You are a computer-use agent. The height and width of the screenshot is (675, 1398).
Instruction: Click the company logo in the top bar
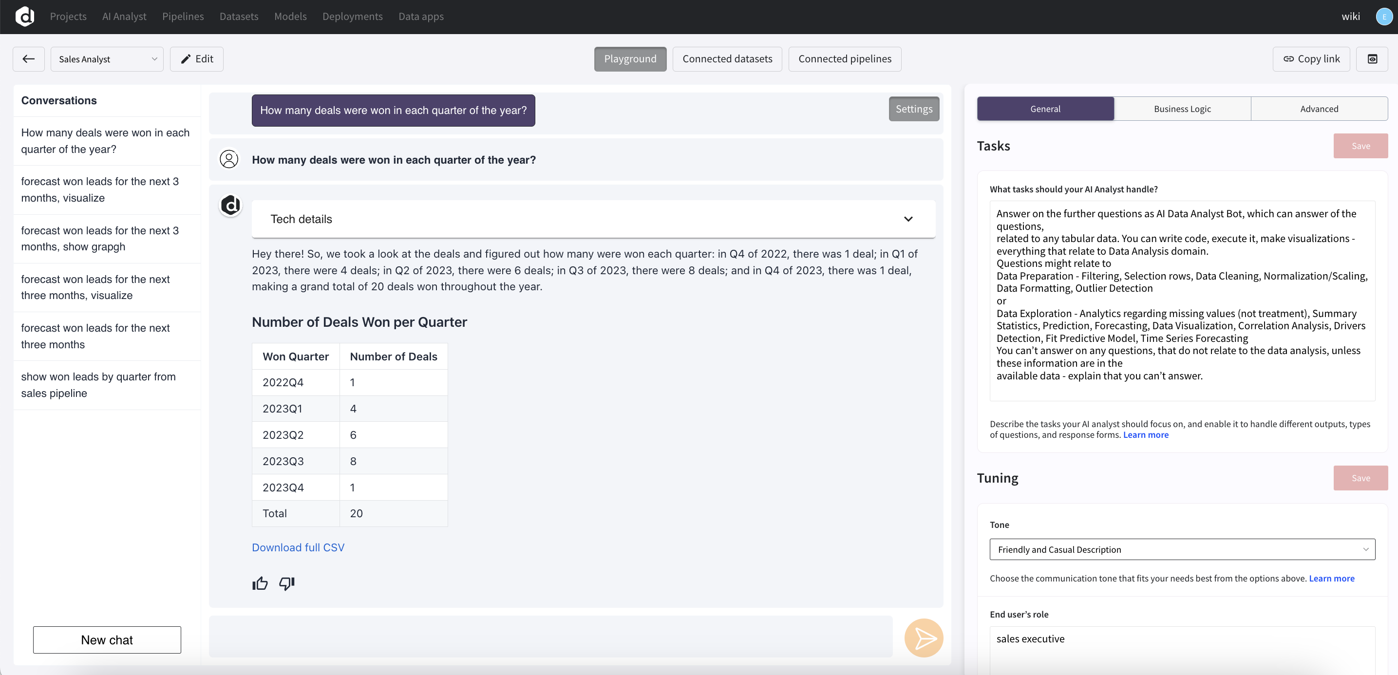coord(25,16)
